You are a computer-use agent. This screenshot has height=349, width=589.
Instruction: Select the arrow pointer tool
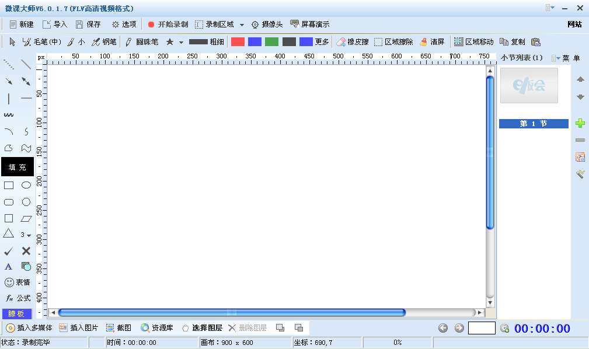point(12,42)
